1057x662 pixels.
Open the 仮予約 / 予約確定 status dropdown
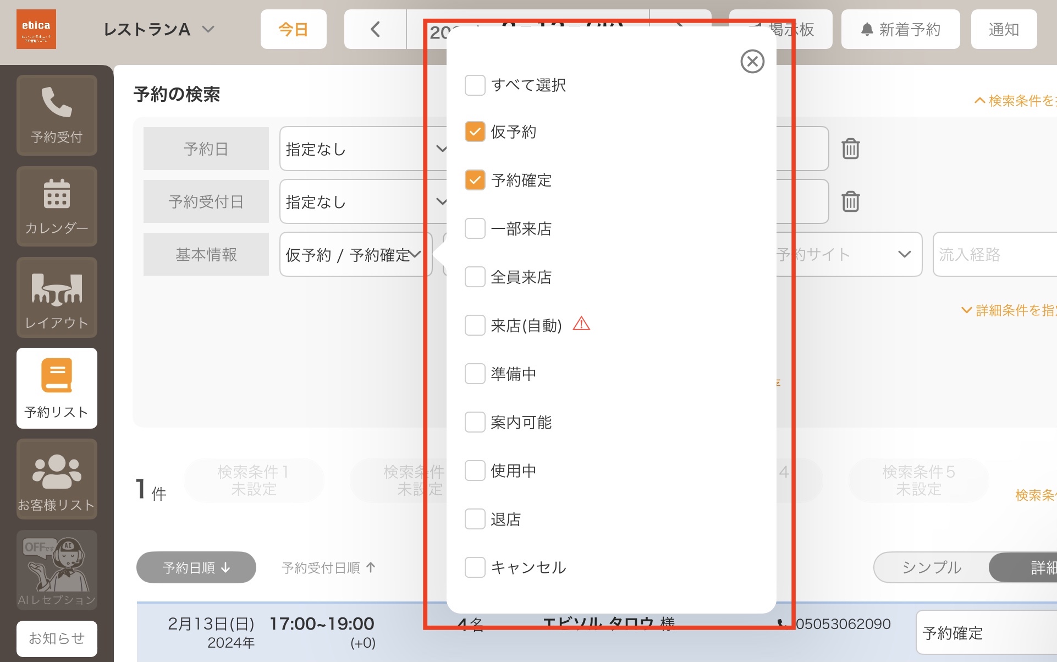355,254
